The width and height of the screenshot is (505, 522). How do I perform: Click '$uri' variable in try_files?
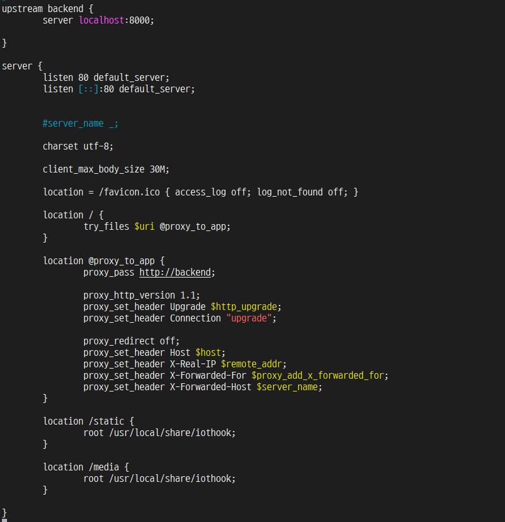pyautogui.click(x=145, y=227)
